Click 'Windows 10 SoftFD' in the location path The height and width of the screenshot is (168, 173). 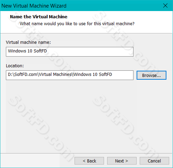pos(93,75)
